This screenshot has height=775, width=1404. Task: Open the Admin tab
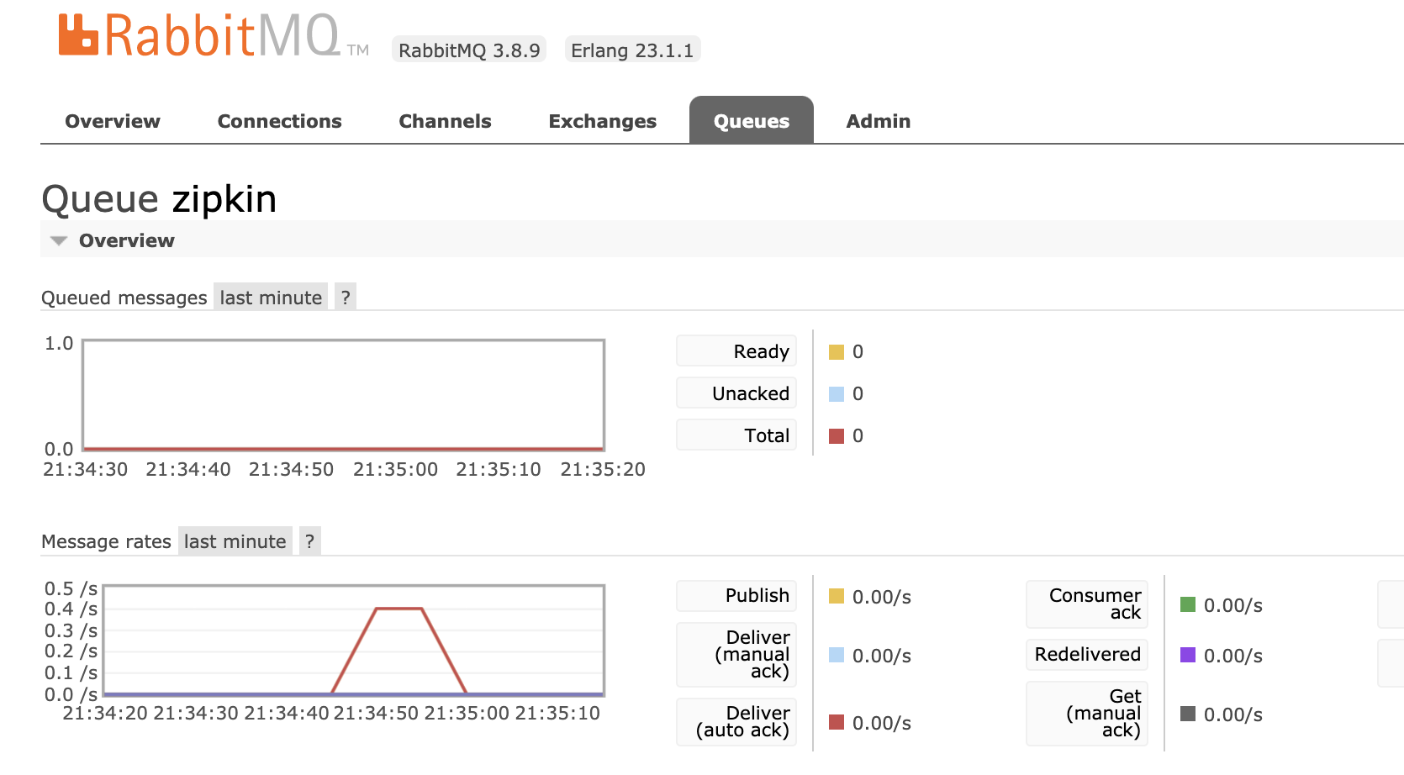click(x=878, y=121)
